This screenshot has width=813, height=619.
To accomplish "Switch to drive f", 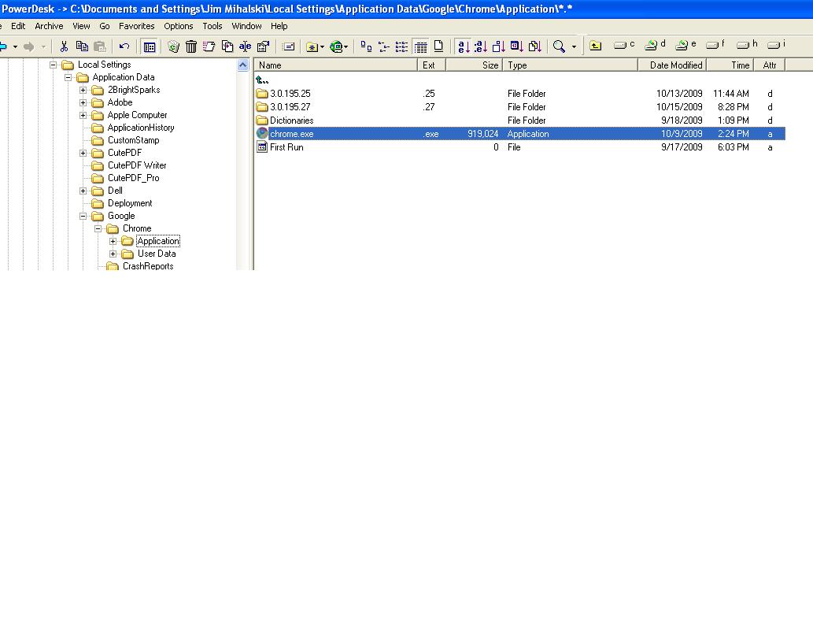I will (716, 45).
